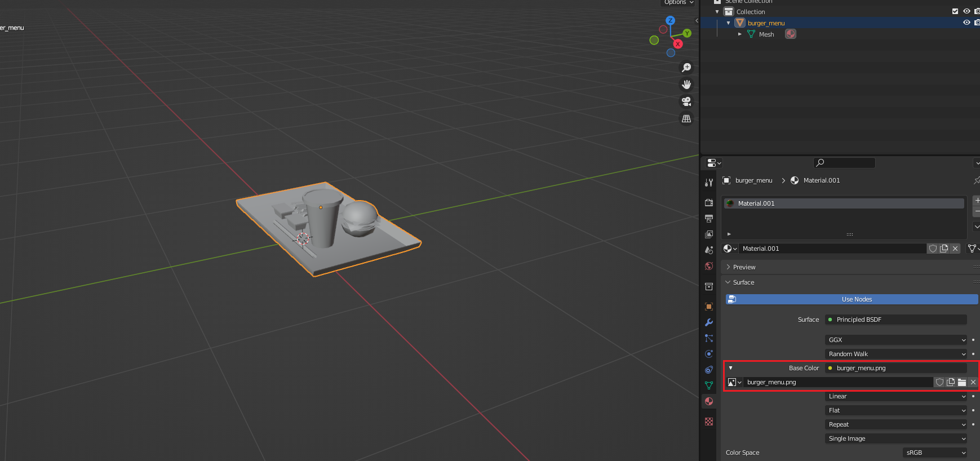This screenshot has height=461, width=980.
Task: Toggle the Use Nodes button
Action: (852, 299)
